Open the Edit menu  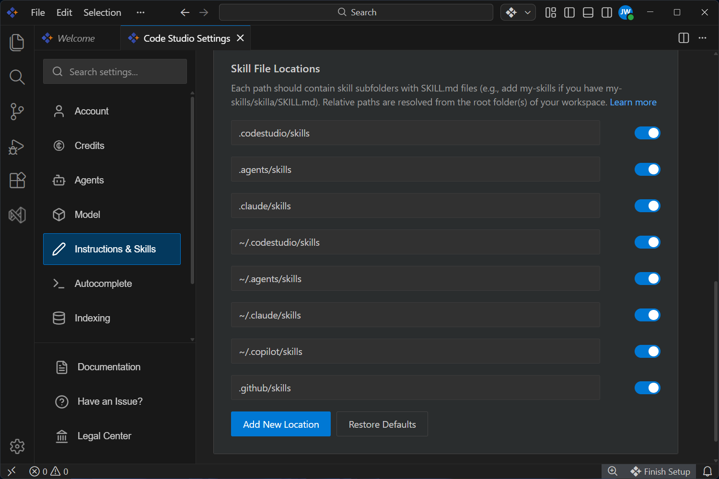pos(64,12)
